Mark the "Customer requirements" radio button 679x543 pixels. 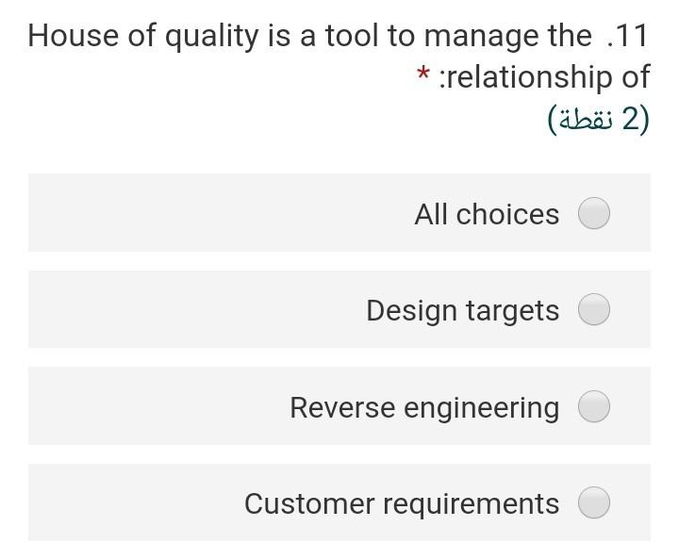[594, 502]
